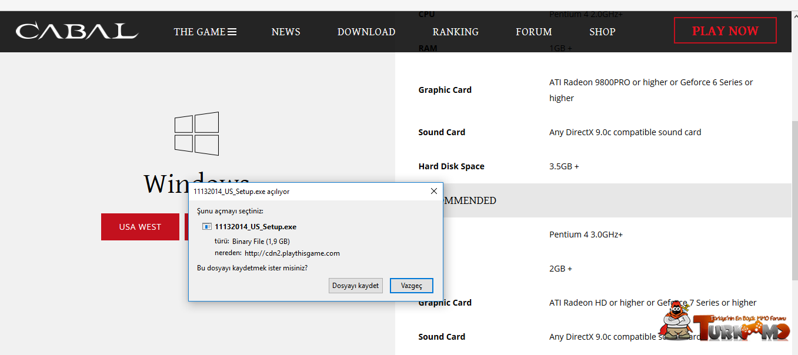This screenshot has width=798, height=355.
Task: Click the 'Hard Disk Space' label
Action: coord(452,166)
